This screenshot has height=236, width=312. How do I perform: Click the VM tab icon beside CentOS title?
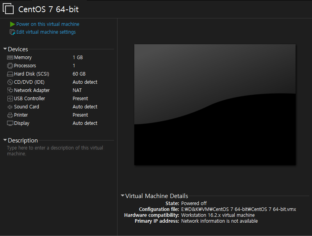(x=8, y=9)
